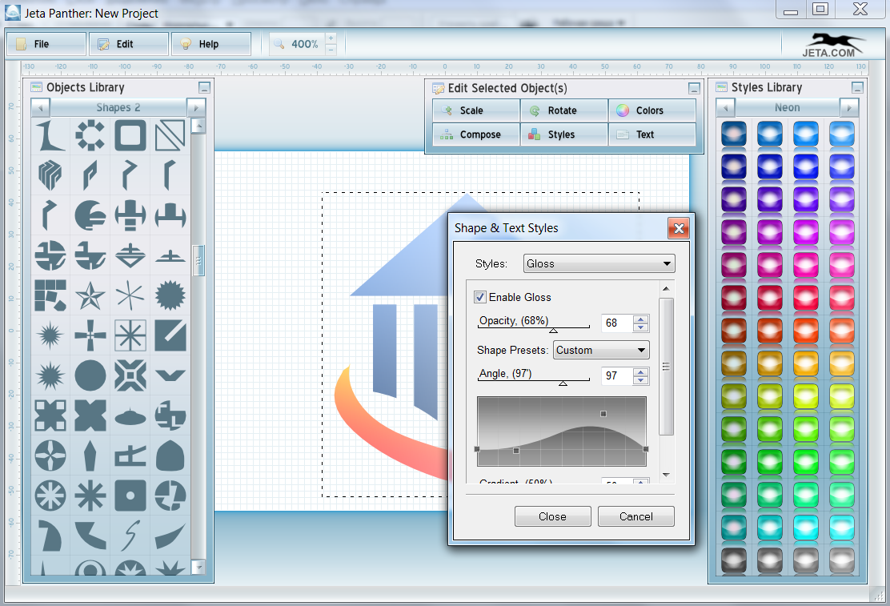Select the solid circle shape

click(x=90, y=375)
